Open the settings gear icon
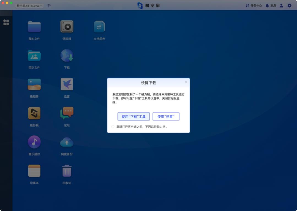297x211 pixels. tap(289, 6)
